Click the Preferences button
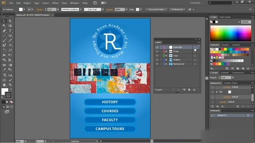This screenshot has width=255, height=143. coord(177,10)
